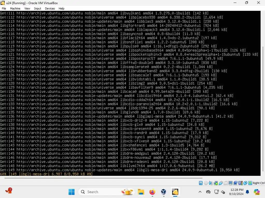Click the shared folders status icon
Screen dimensions: 265x198
tap(226, 183)
